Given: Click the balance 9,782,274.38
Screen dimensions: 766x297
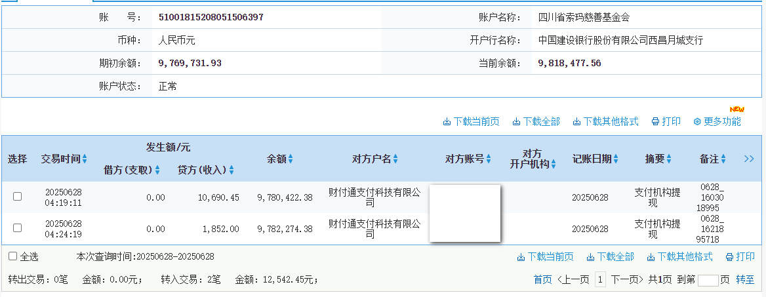Looking at the screenshot, I should [285, 229].
